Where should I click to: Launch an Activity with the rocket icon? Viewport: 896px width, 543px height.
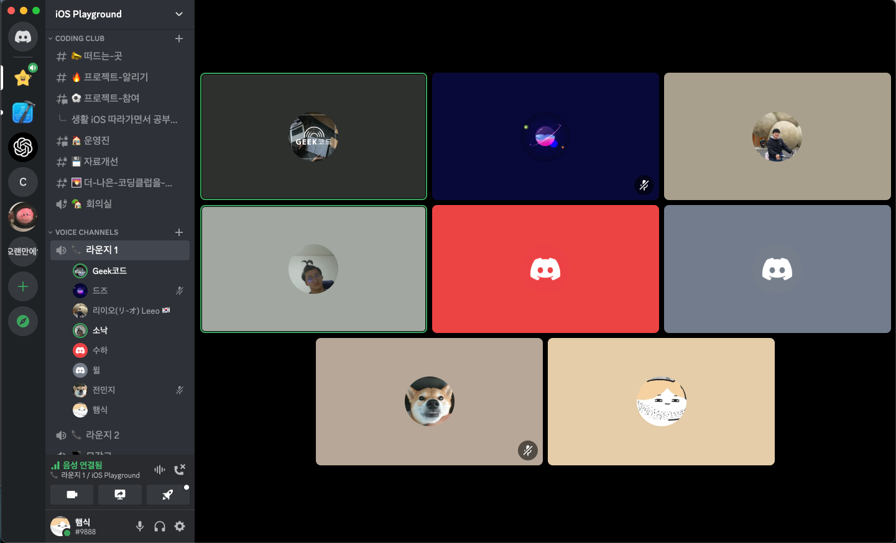168,495
